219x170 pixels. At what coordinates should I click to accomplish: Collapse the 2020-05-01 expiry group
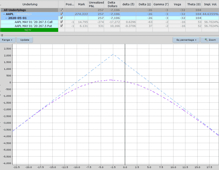(6, 18)
